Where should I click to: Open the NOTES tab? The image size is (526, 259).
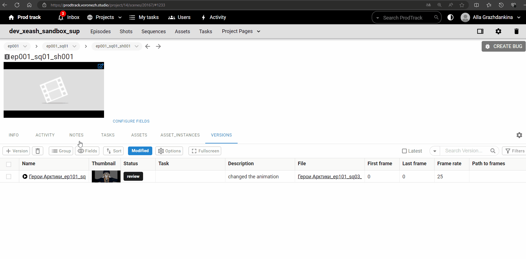tap(76, 135)
